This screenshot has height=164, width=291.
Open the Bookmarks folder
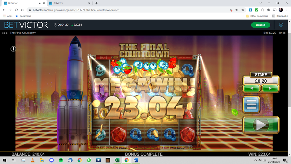24,16
